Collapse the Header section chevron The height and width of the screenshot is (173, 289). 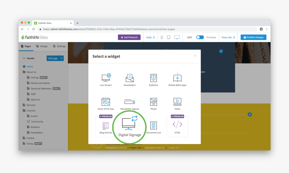coord(24,58)
